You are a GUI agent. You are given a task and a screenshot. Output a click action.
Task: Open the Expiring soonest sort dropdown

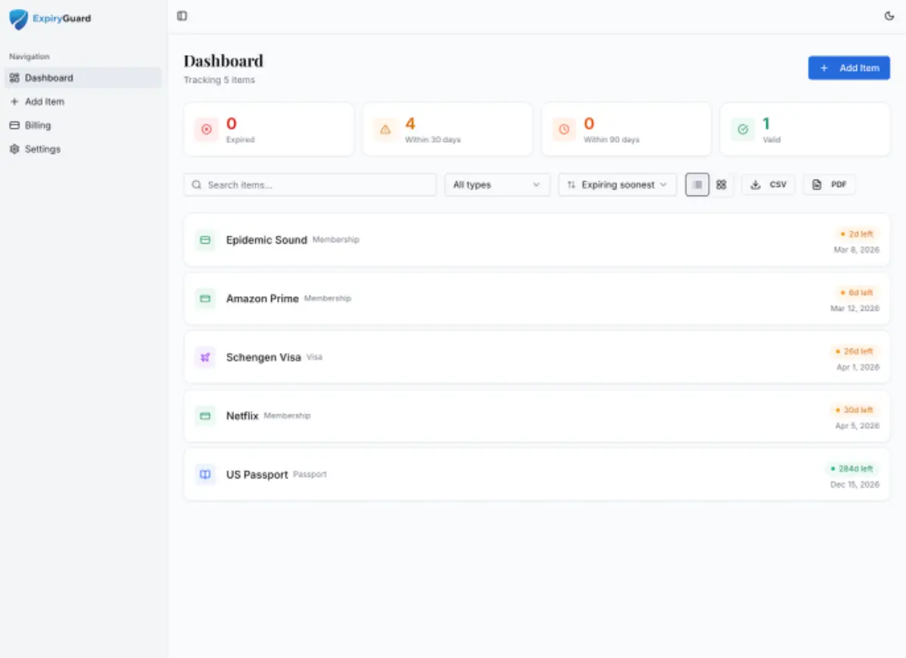618,185
